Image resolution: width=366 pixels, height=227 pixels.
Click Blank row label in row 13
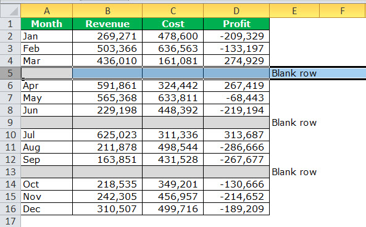coord(294,172)
